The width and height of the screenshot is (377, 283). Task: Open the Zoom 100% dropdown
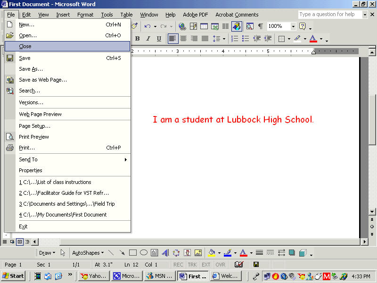click(x=293, y=26)
